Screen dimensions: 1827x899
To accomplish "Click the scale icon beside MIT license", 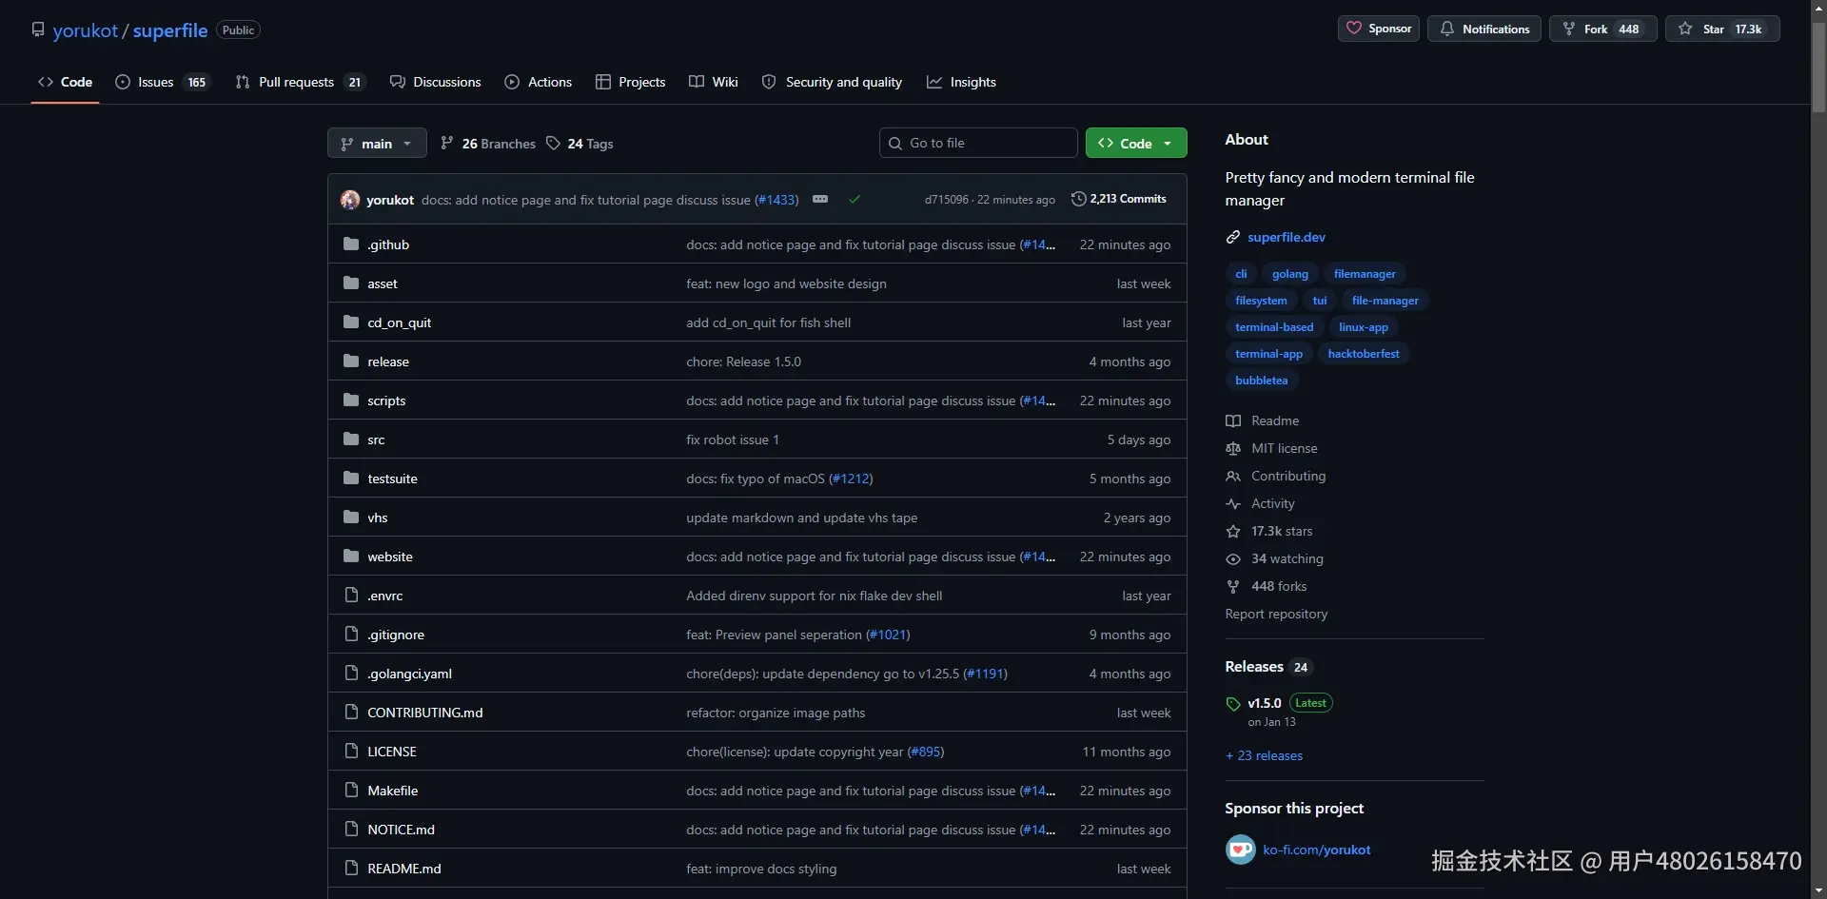I will click(1233, 449).
